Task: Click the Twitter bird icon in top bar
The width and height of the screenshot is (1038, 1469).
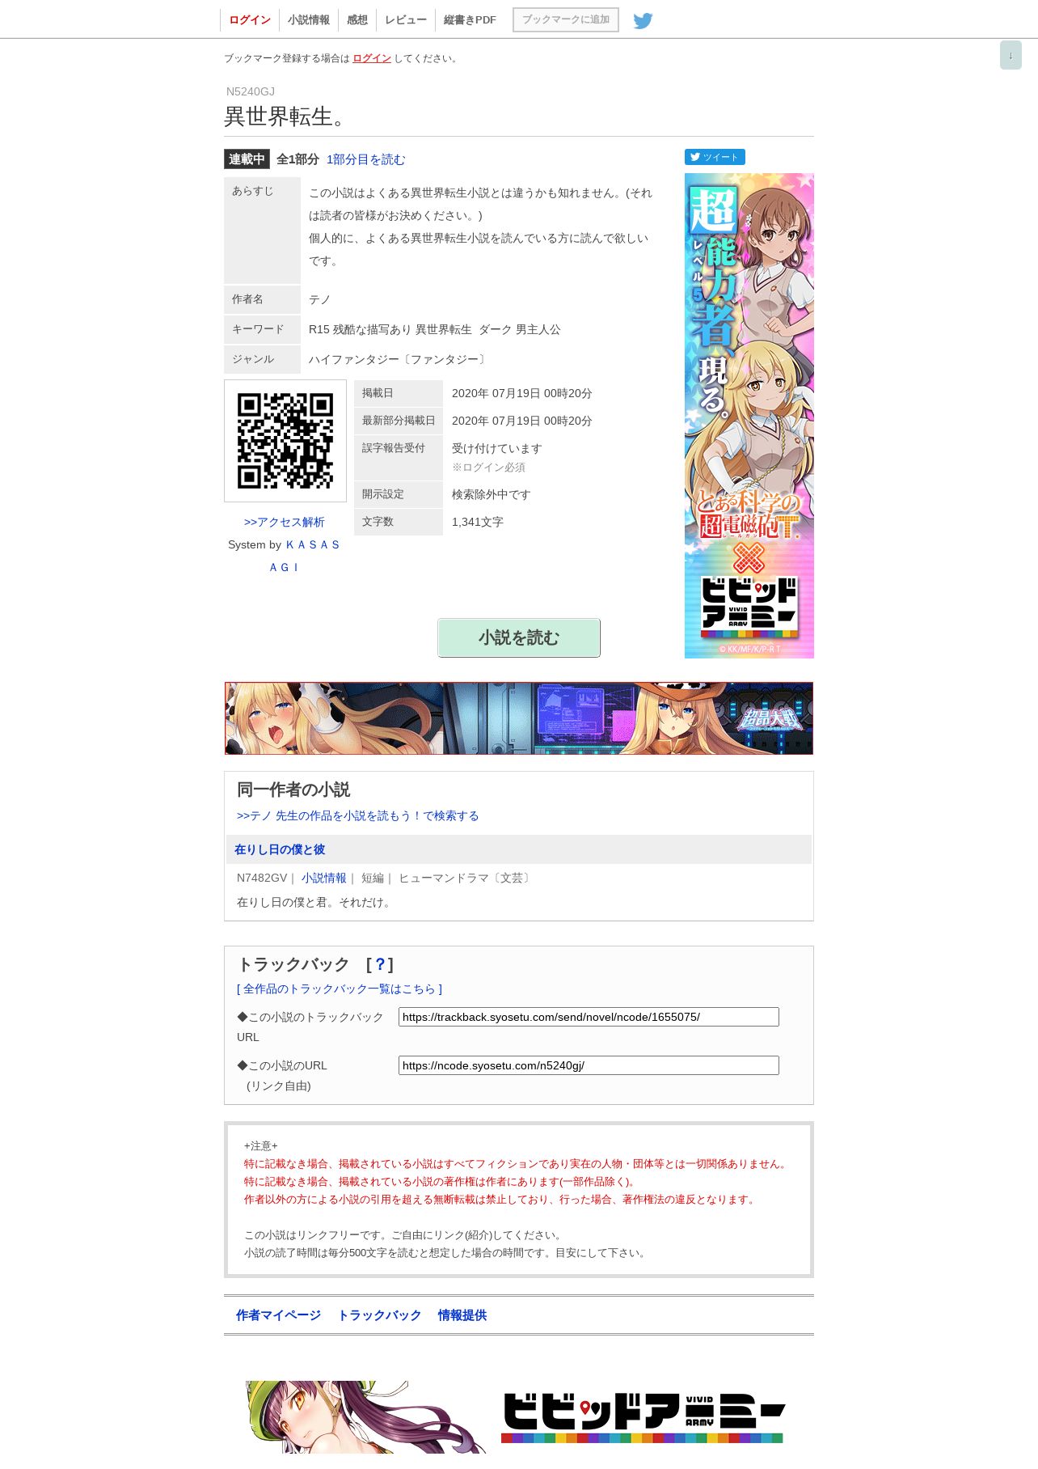Action: pyautogui.click(x=643, y=20)
